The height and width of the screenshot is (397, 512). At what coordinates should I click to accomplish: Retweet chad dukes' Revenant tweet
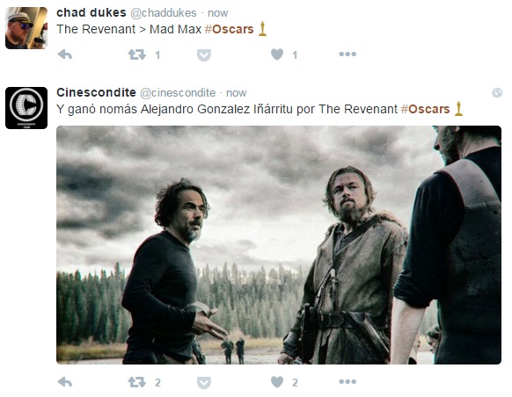(137, 54)
